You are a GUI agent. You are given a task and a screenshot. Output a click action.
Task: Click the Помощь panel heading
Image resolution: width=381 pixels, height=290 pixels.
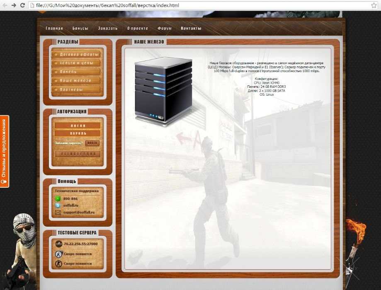point(67,181)
